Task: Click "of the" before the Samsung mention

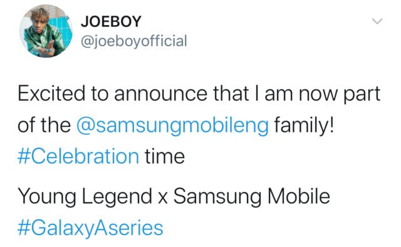Action: 44,125
